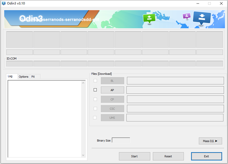Close the Odin3 window
The height and width of the screenshot is (164, 228).
[x=221, y=3]
